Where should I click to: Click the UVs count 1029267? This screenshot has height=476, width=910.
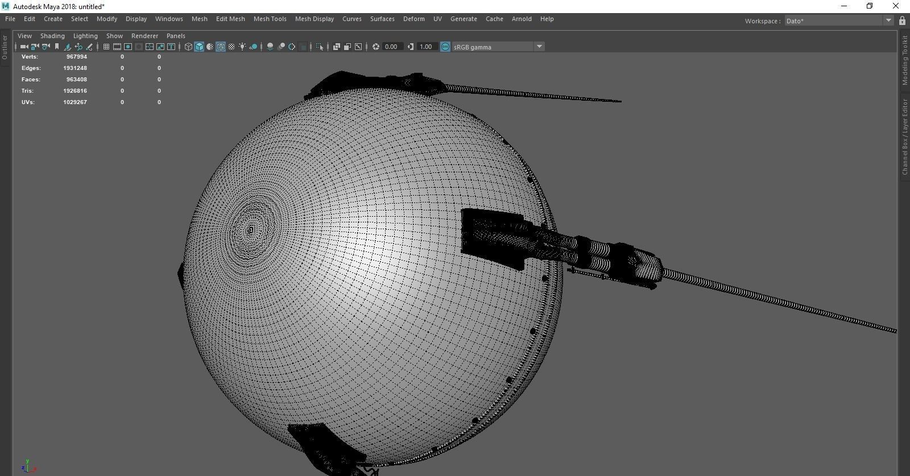pos(75,102)
